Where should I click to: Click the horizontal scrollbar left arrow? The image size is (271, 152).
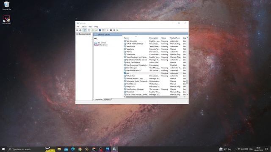coord(124,97)
